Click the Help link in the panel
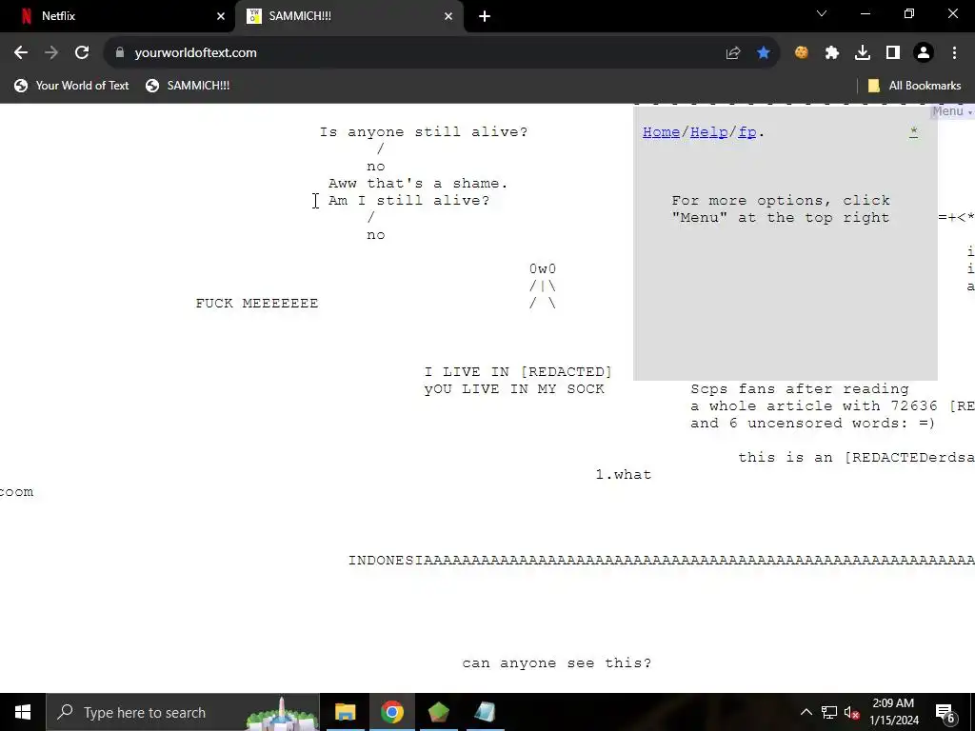Screen dimensions: 975x731 708,132
